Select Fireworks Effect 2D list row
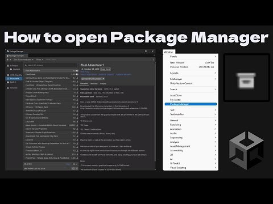 coord(51,151)
